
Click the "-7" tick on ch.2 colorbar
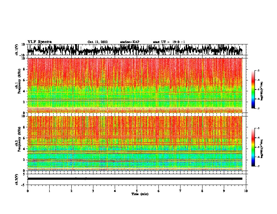point(258,166)
